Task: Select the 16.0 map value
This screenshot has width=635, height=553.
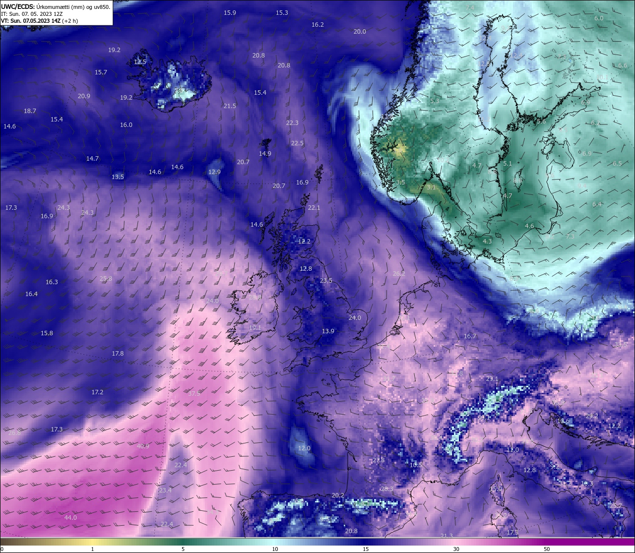Action: tap(126, 125)
